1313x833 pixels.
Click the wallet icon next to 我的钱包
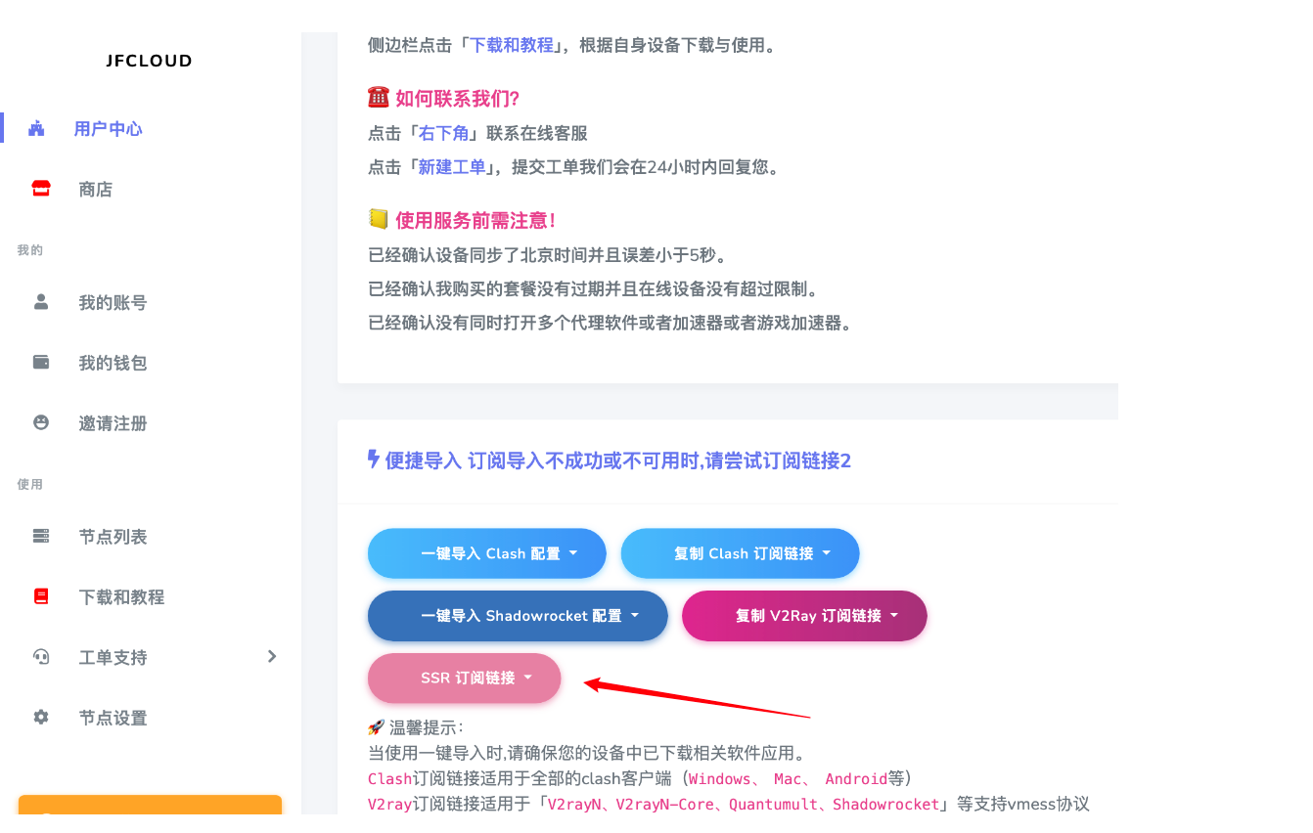(40, 363)
